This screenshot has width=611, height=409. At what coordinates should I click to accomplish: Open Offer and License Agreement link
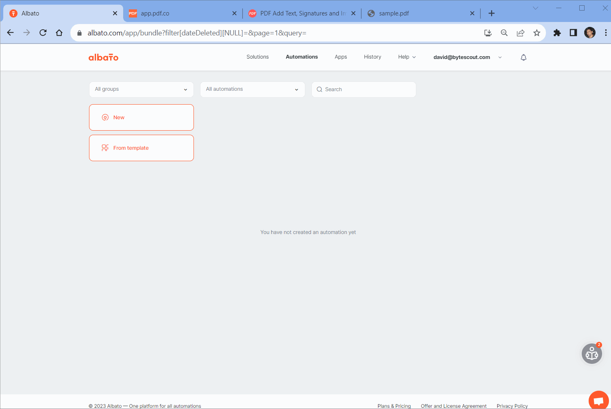pos(454,406)
